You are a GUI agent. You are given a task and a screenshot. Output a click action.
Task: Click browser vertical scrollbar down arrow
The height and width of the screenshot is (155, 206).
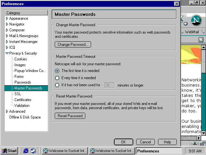pyautogui.click(x=203, y=133)
